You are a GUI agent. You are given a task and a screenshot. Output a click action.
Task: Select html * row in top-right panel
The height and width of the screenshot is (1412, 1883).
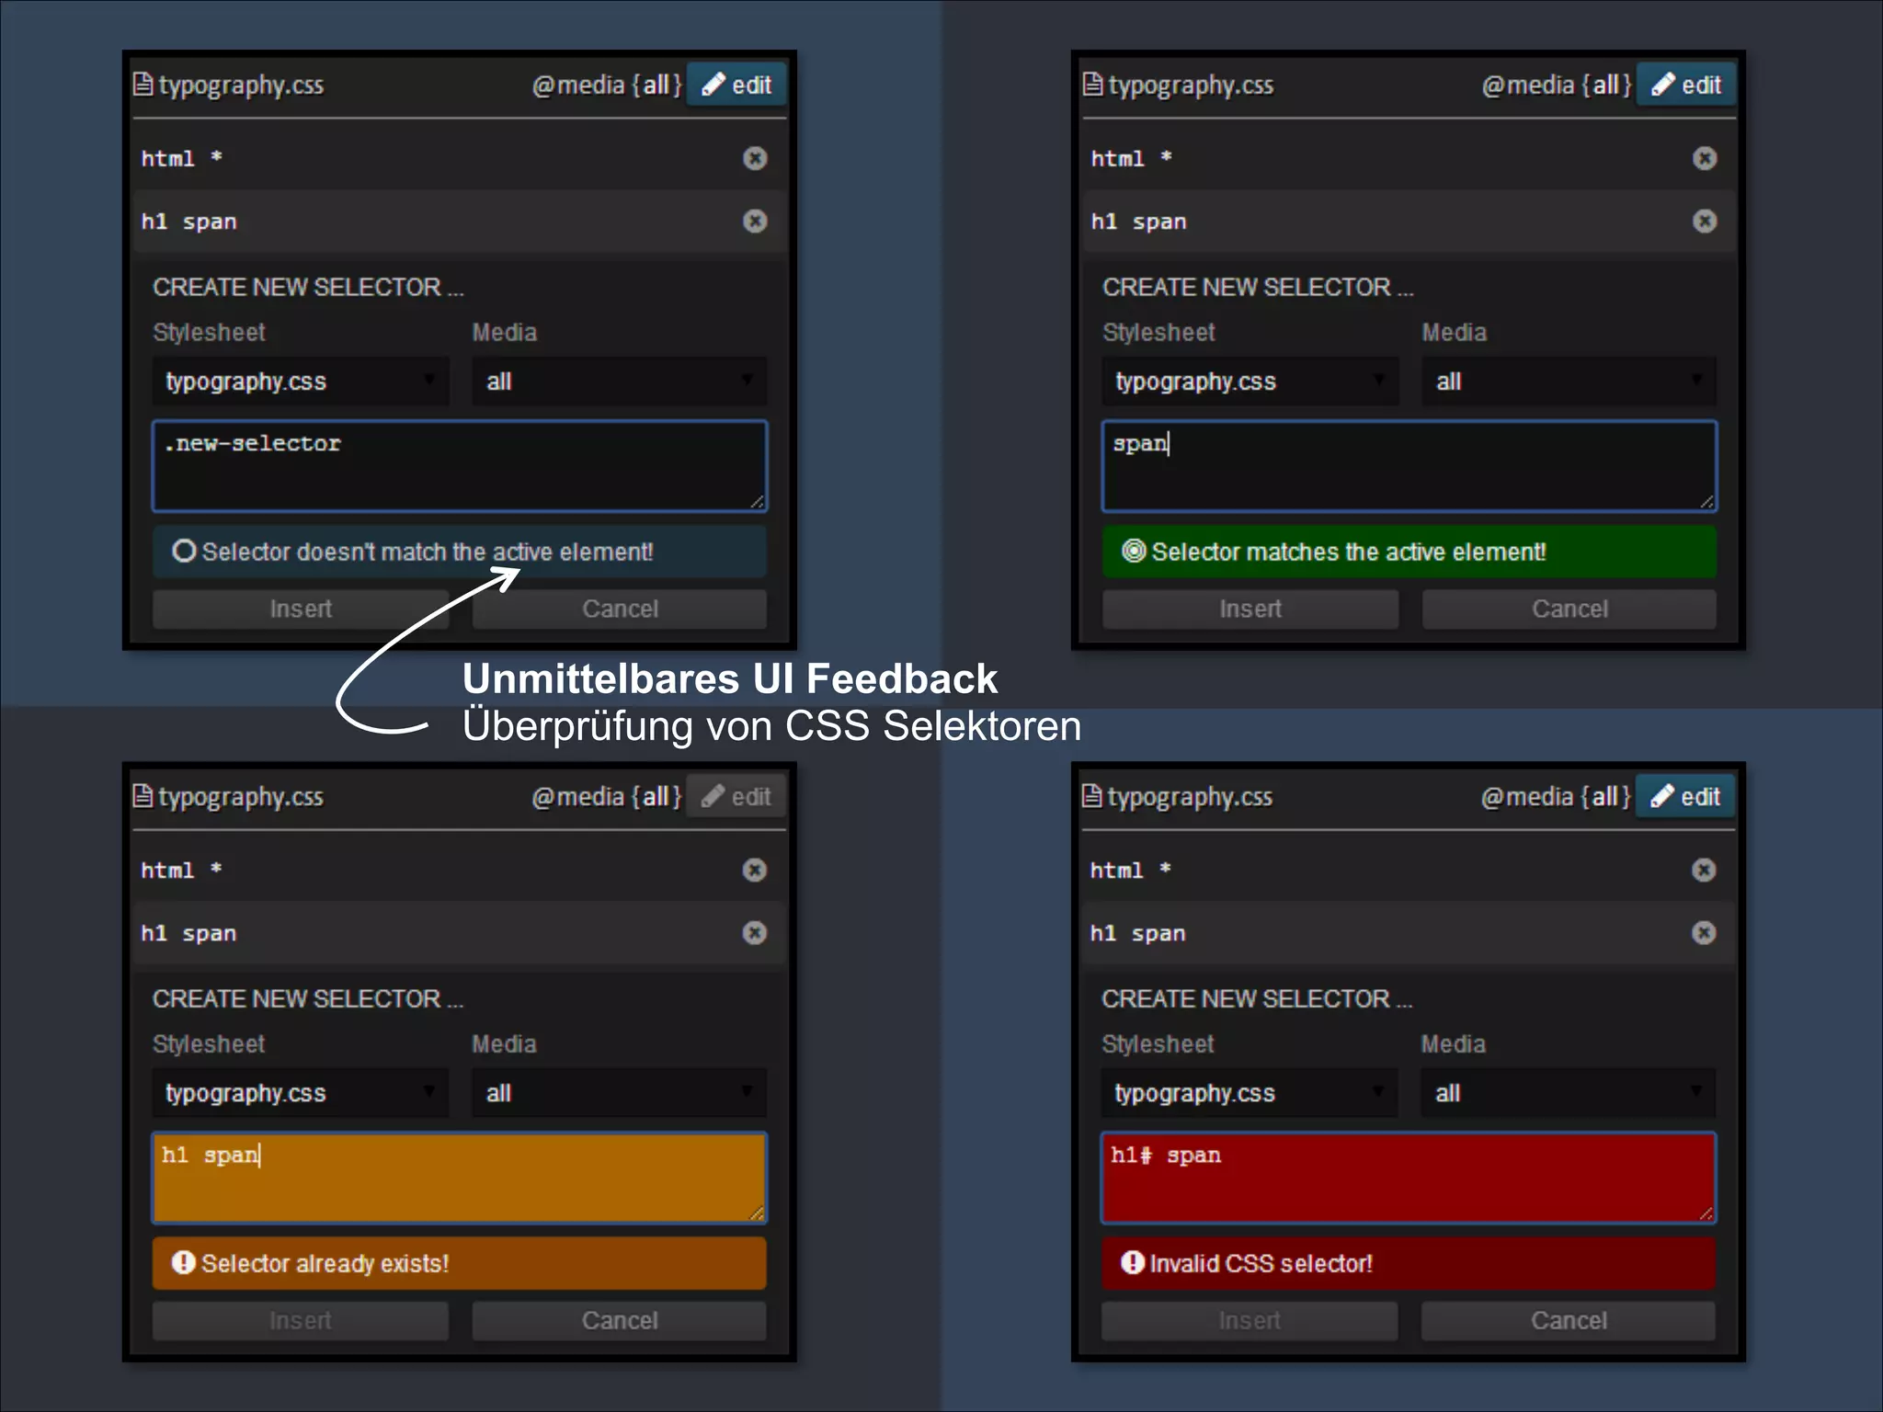(x=1409, y=158)
